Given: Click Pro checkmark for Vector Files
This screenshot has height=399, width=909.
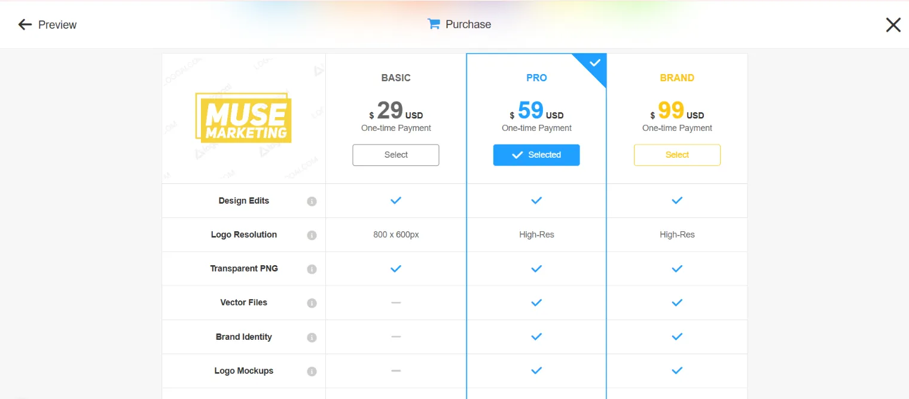Looking at the screenshot, I should click(x=536, y=303).
